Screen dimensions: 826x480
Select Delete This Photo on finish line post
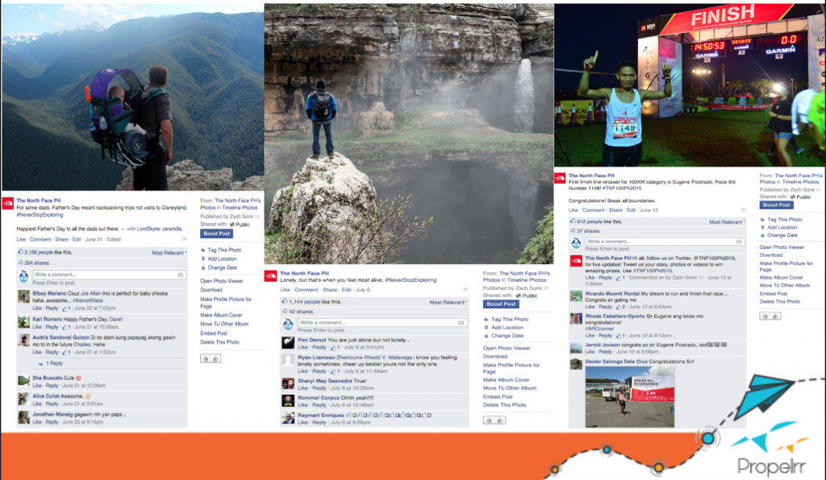tap(780, 301)
